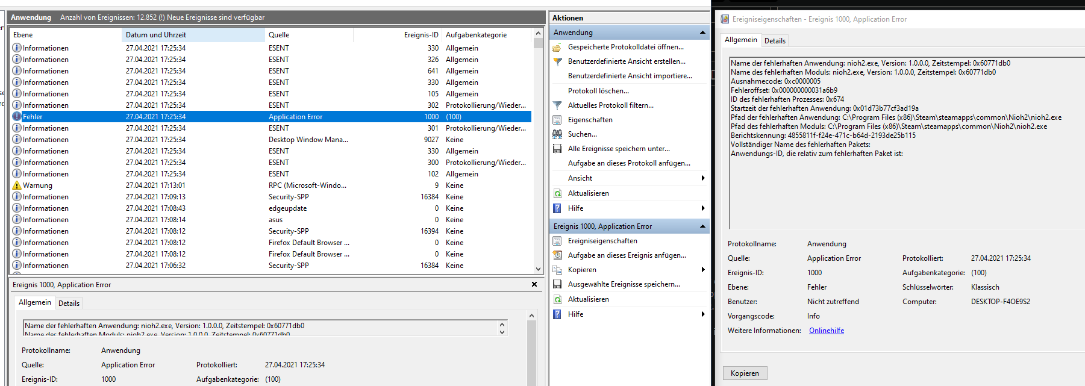Click the refresh icon beside upper Aktualisieren
This screenshot has height=386, width=1085.
[557, 193]
